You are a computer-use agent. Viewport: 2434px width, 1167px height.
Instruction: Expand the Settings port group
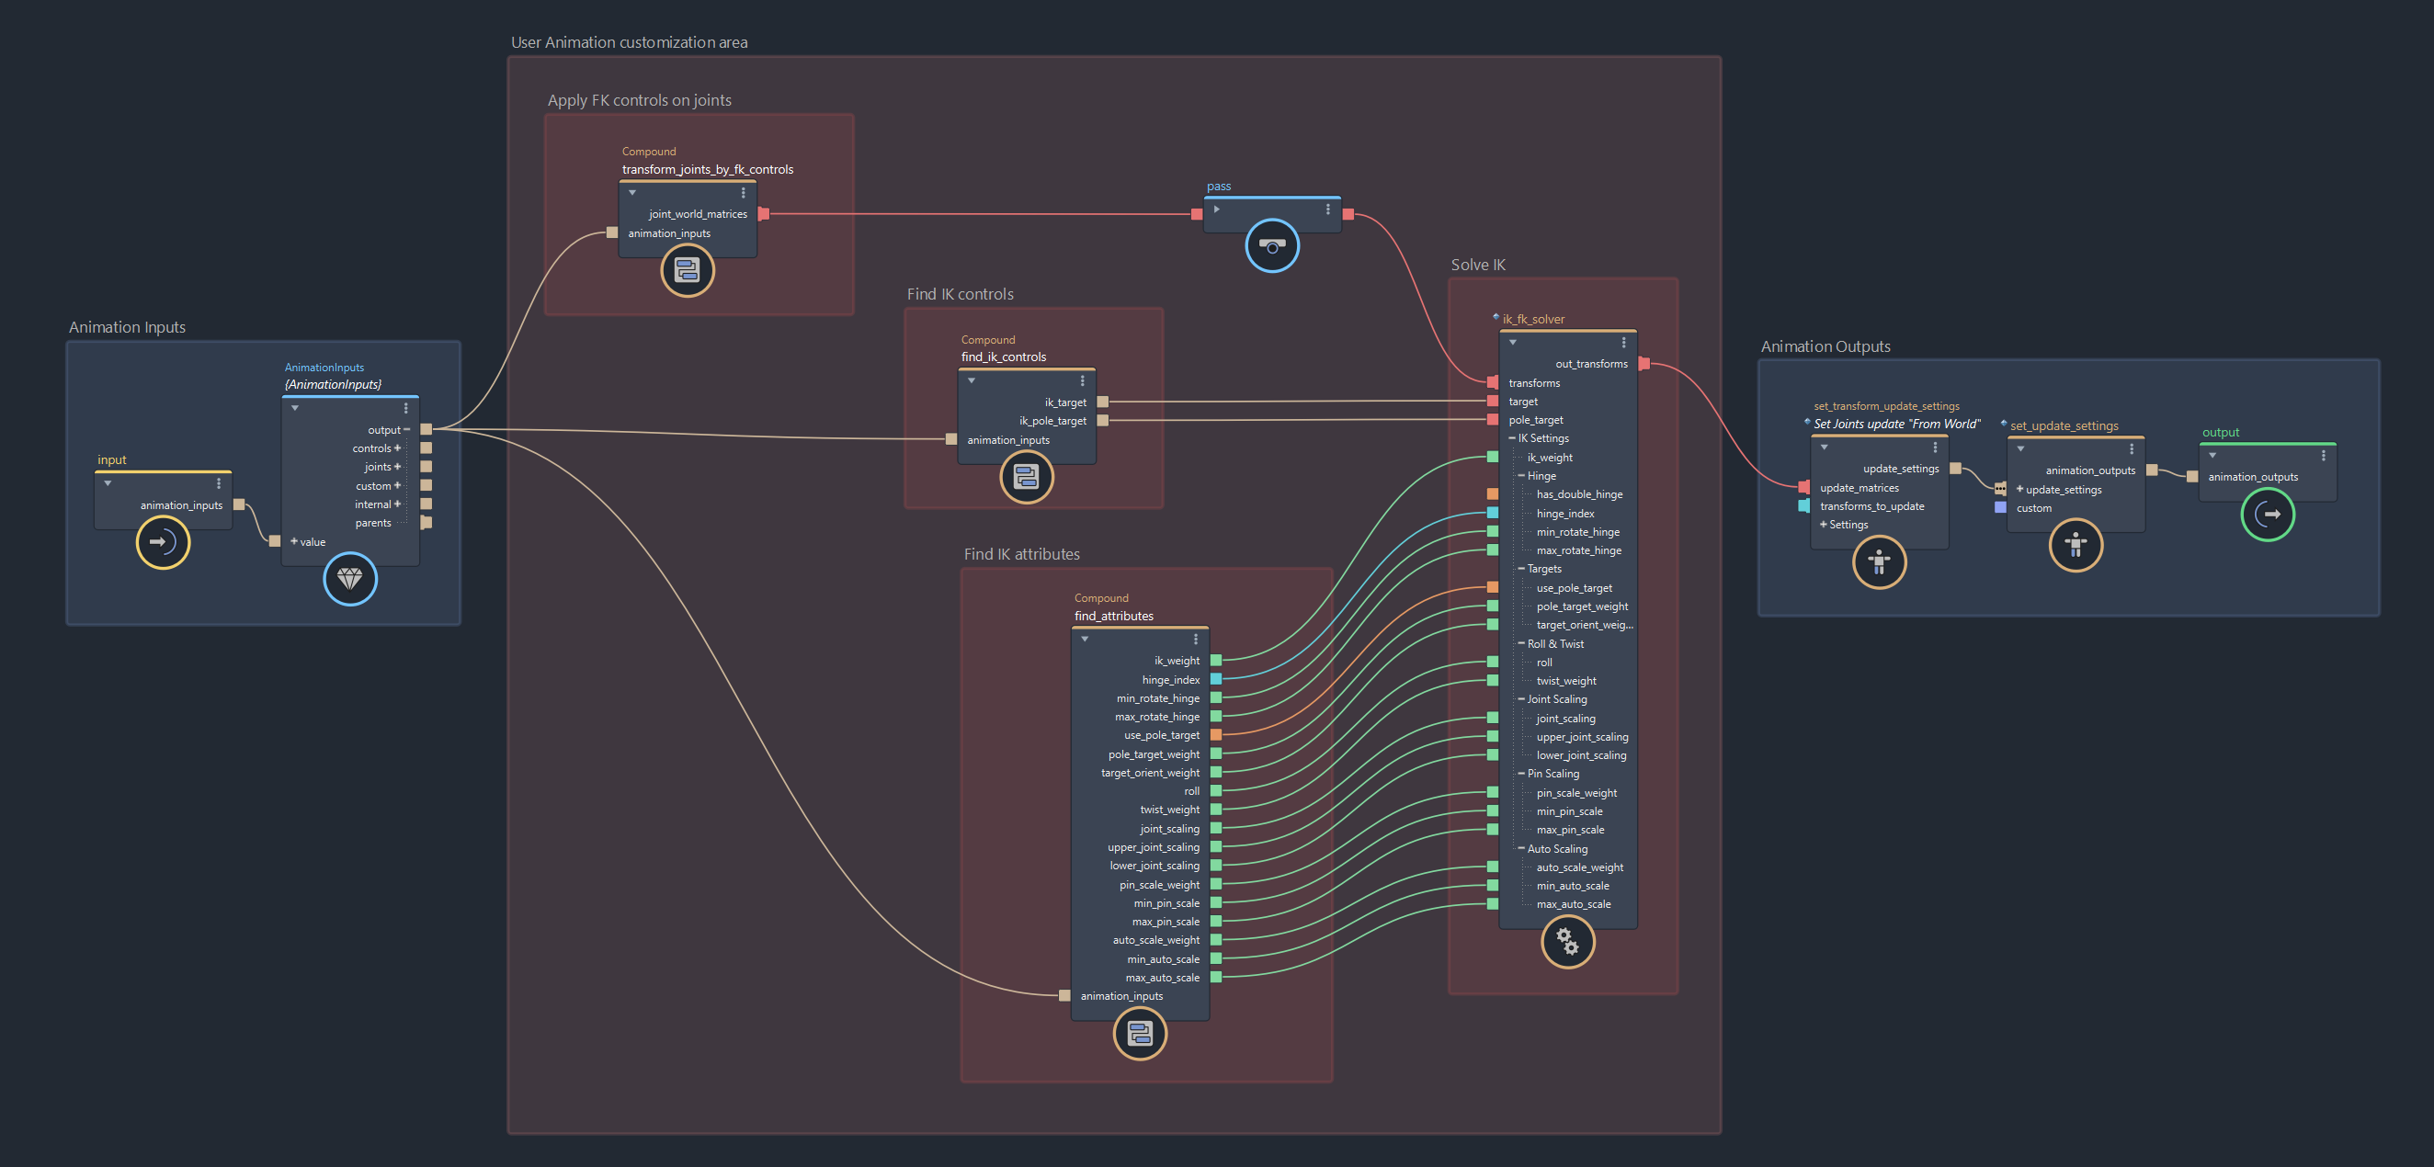click(x=1823, y=525)
